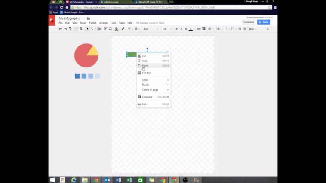Viewport: 326px width, 183px height.
Task: Toggle bold formatting
Action: point(176,29)
